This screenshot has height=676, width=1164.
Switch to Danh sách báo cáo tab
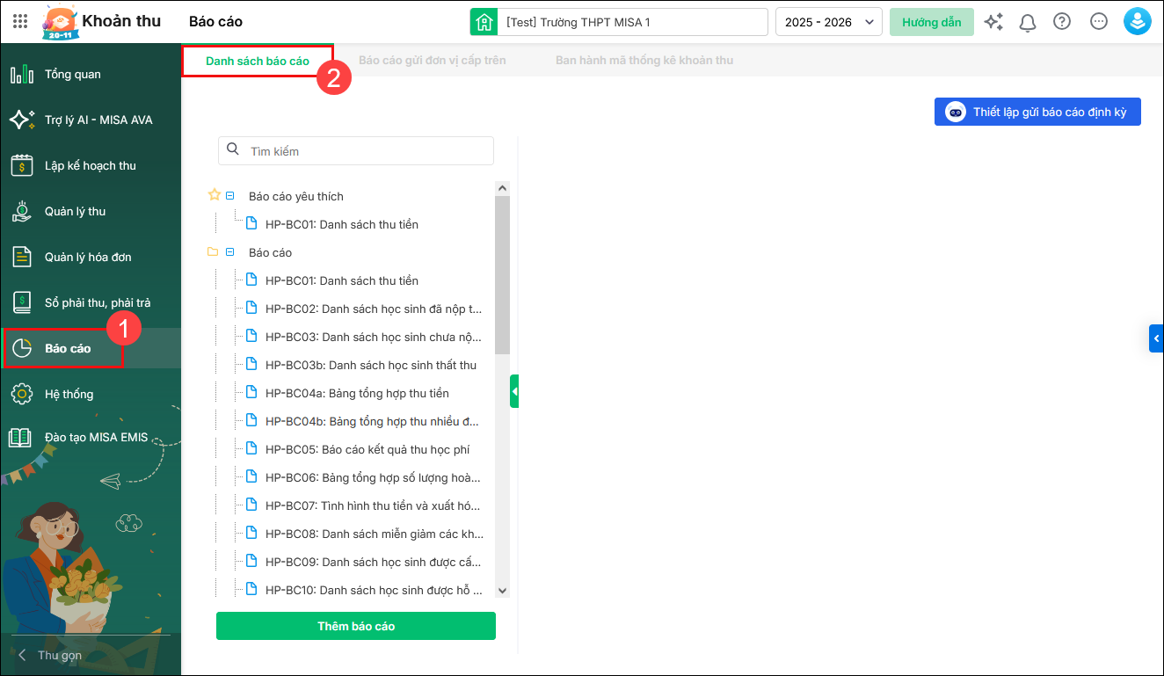(x=258, y=61)
